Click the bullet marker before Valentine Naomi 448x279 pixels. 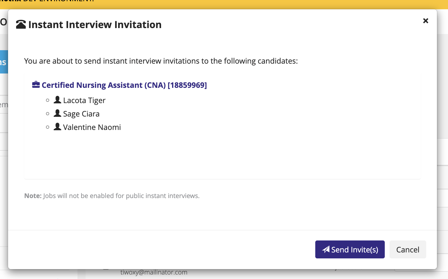(48, 127)
